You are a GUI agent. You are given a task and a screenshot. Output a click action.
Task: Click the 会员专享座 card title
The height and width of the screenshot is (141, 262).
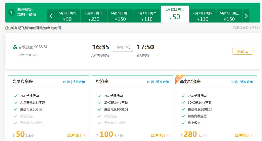tap(23, 82)
